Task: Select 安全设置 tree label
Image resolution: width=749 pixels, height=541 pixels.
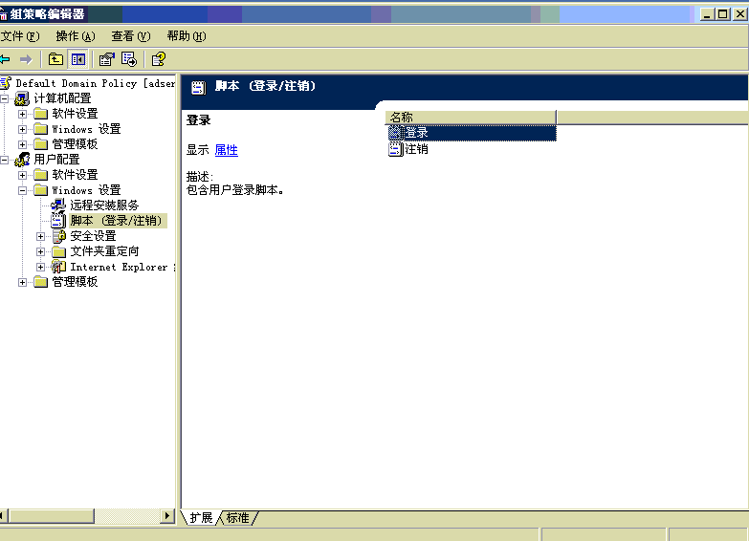Action: point(93,236)
